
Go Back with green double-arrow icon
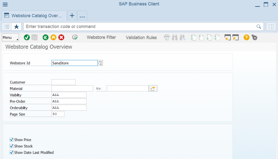(46, 37)
